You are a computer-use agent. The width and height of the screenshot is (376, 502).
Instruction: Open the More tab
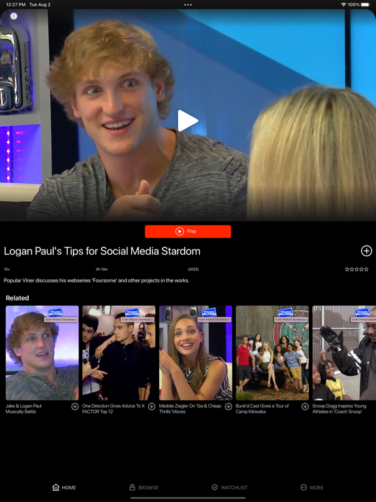coord(312,487)
